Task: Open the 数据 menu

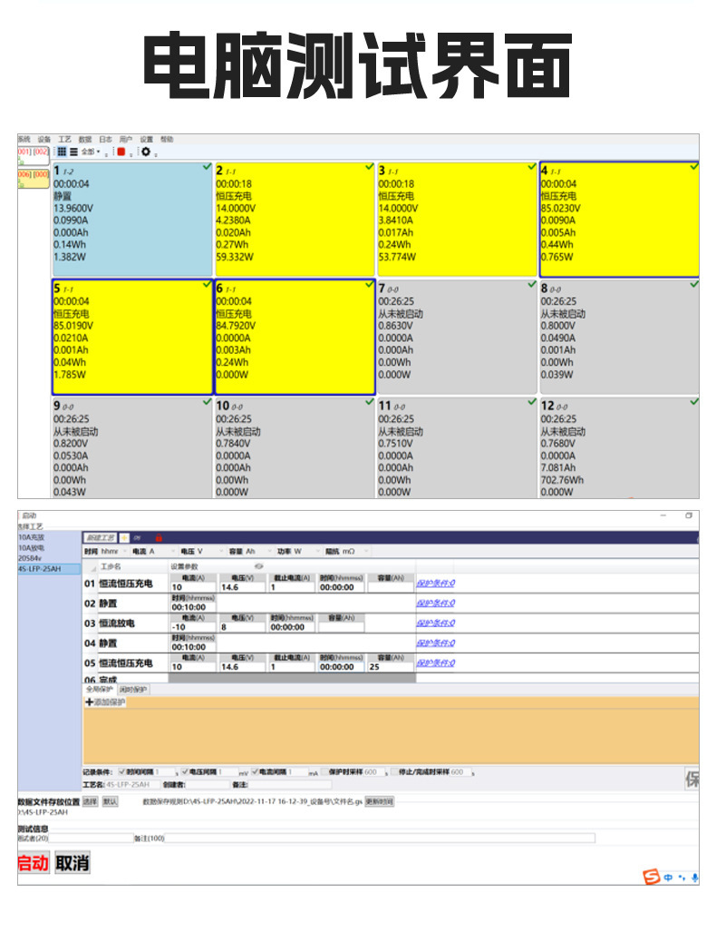Action: point(85,140)
